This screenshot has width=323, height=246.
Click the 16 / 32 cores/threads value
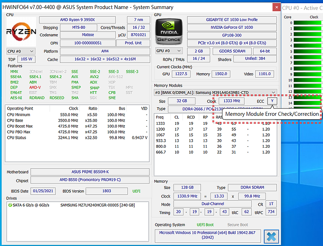[139, 27]
